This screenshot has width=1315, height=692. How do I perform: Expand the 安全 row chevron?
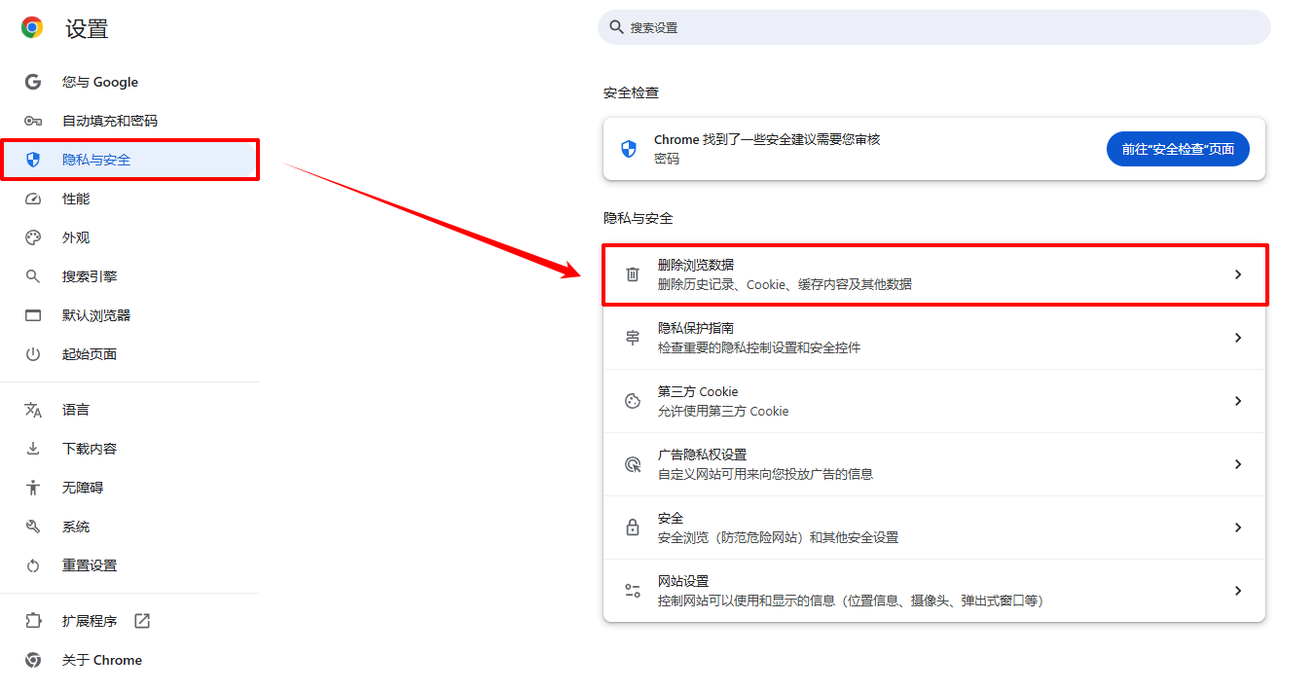coord(1238,528)
